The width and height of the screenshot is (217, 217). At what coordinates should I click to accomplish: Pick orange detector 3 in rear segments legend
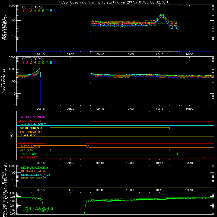31,63
